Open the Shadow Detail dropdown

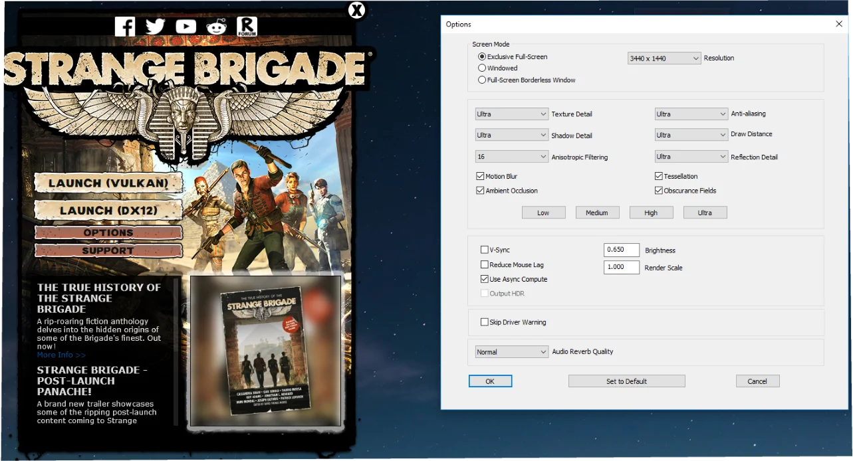512,135
